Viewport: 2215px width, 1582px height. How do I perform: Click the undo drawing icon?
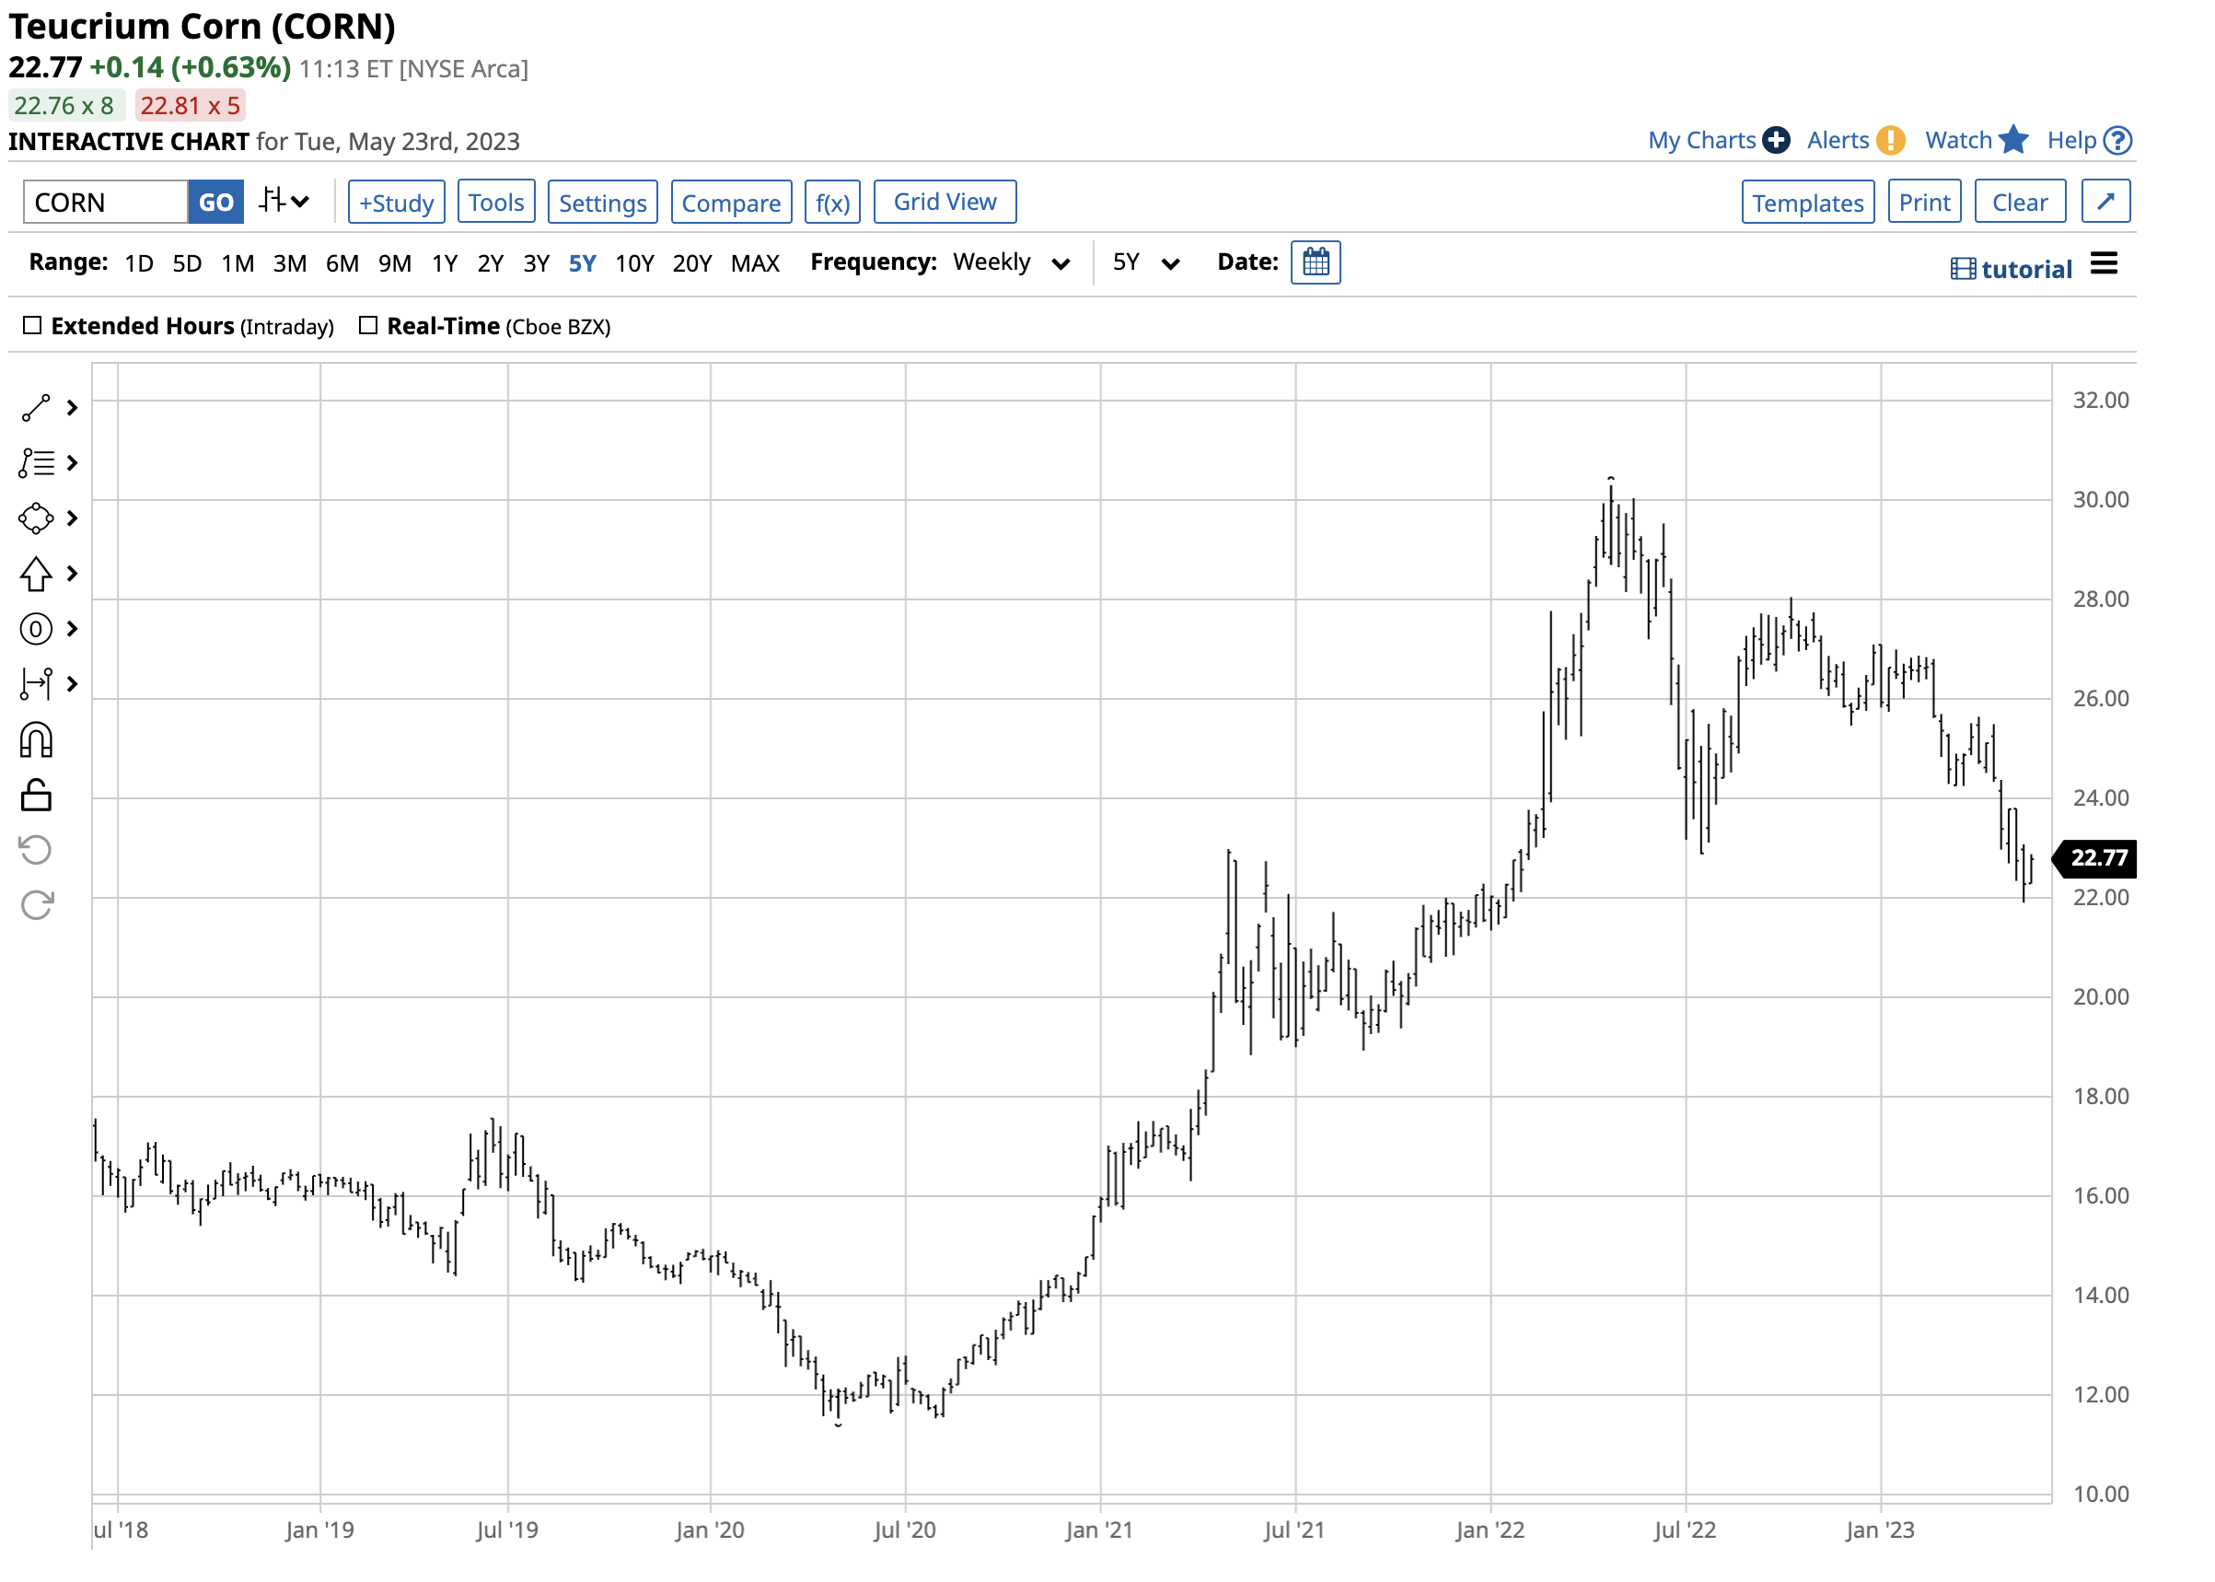pyautogui.click(x=36, y=849)
